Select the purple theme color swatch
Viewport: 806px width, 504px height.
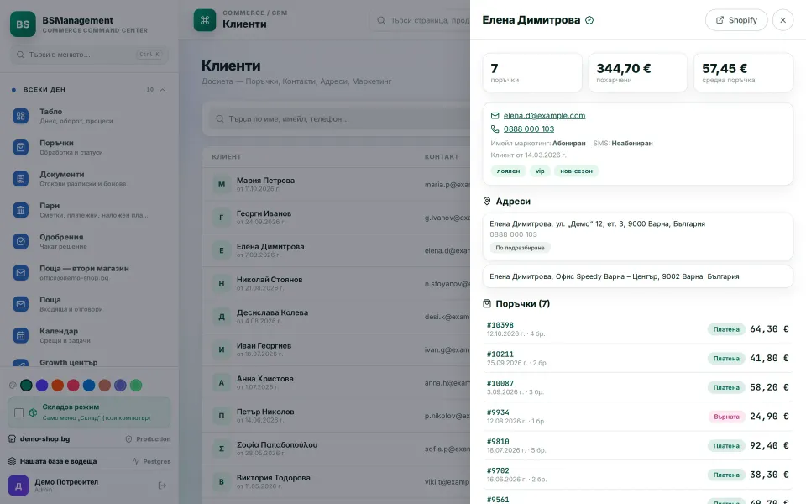click(x=42, y=386)
